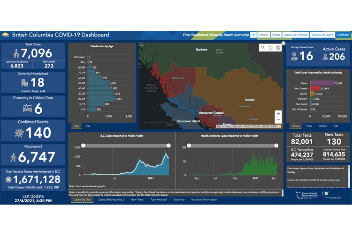Click the Fraser purple bar showing 73,082

click(322, 83)
